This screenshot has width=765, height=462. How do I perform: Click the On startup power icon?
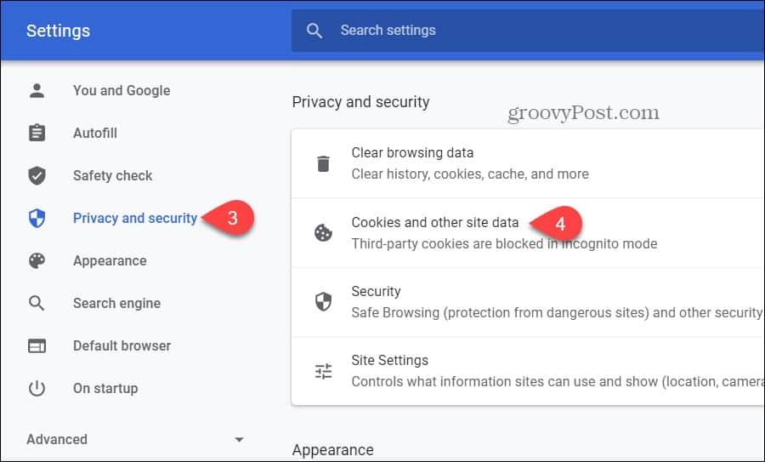tap(37, 388)
